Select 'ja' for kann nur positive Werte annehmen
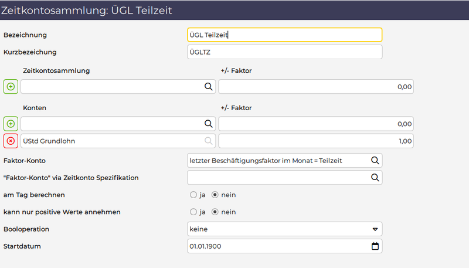The height and width of the screenshot is (268, 469). click(193, 212)
